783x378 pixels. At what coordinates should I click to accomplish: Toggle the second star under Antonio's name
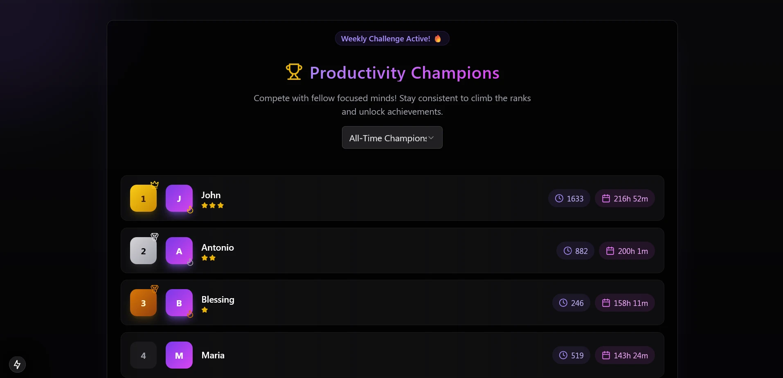click(x=212, y=258)
